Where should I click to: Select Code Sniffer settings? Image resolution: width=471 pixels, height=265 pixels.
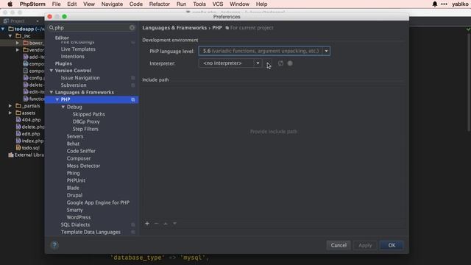coord(81,151)
